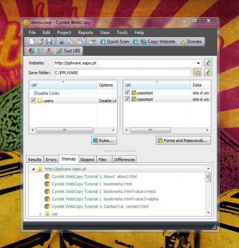Click the Open project folder icon
Screen dimensions: 239x248
point(40,42)
